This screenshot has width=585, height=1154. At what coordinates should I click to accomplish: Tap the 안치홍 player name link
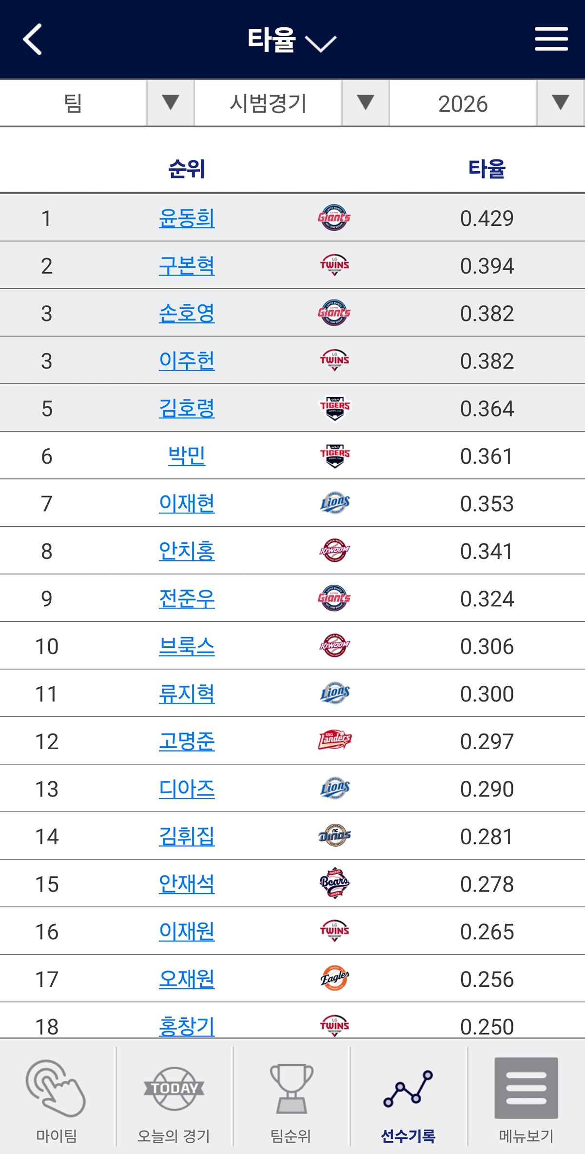pos(187,551)
